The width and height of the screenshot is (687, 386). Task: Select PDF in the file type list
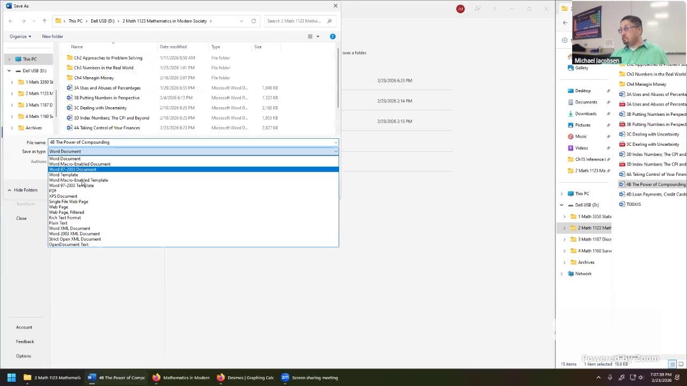point(53,191)
